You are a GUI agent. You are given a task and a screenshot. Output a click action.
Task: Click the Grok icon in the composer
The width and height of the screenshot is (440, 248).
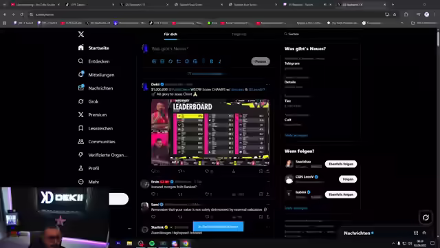pos(170,61)
